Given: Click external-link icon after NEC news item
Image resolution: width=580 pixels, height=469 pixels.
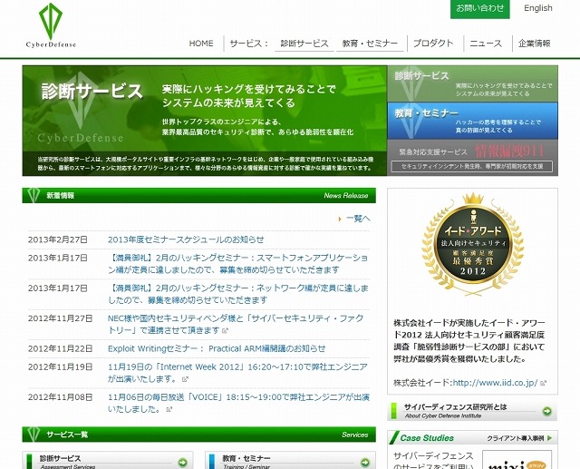Looking at the screenshot, I should [x=225, y=330].
